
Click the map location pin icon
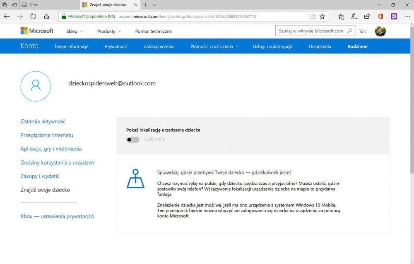[135, 179]
